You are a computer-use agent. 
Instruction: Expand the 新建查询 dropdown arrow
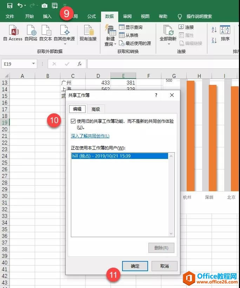point(115,44)
